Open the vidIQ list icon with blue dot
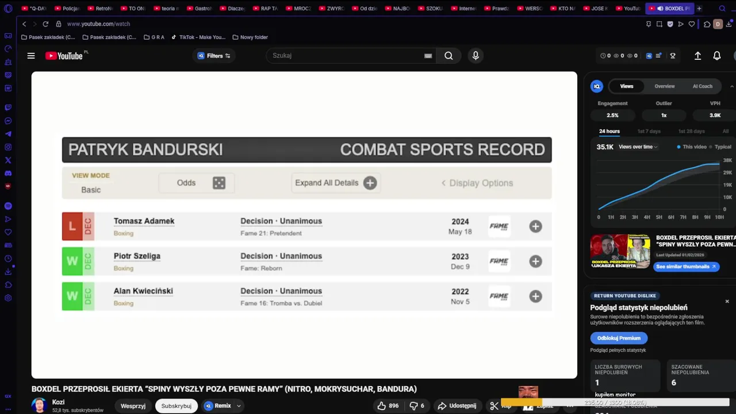The image size is (736, 414). coord(659,56)
